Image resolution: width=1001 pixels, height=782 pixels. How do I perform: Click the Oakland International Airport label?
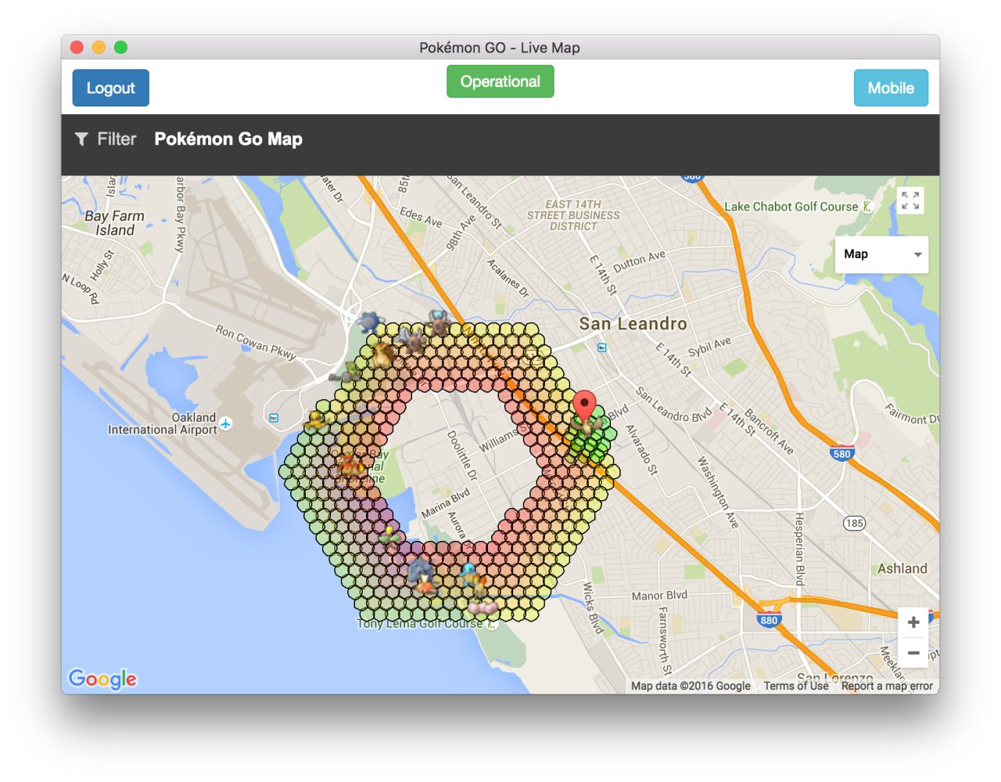coord(163,423)
